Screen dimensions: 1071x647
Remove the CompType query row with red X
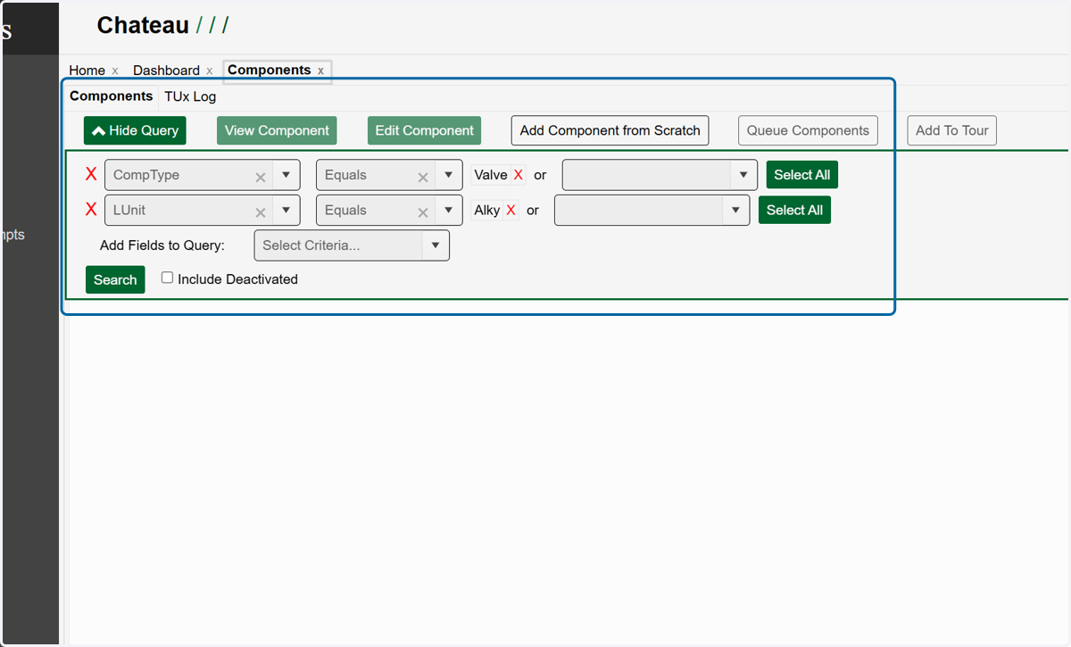pos(91,174)
